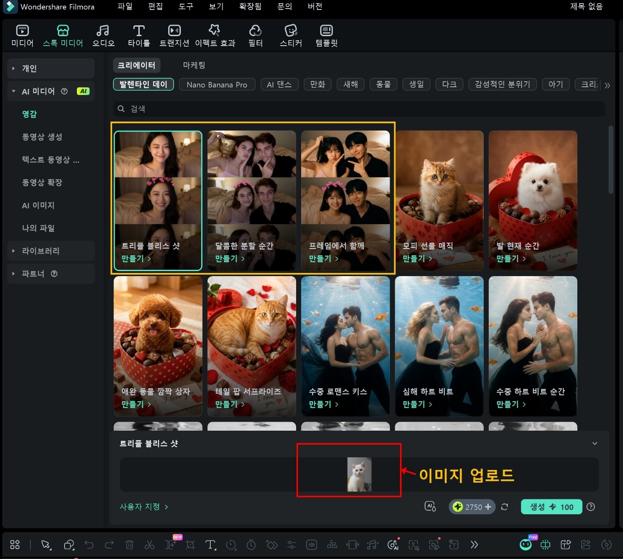Collapse the AI 미디어 section

14,91
